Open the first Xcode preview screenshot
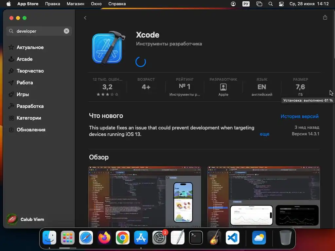335x251 pixels. [145, 197]
